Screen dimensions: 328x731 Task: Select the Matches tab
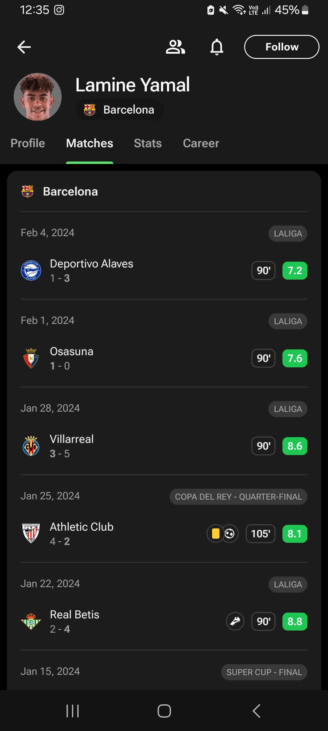click(90, 143)
